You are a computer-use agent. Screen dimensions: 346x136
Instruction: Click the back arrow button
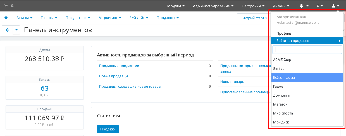click(x=7, y=30)
